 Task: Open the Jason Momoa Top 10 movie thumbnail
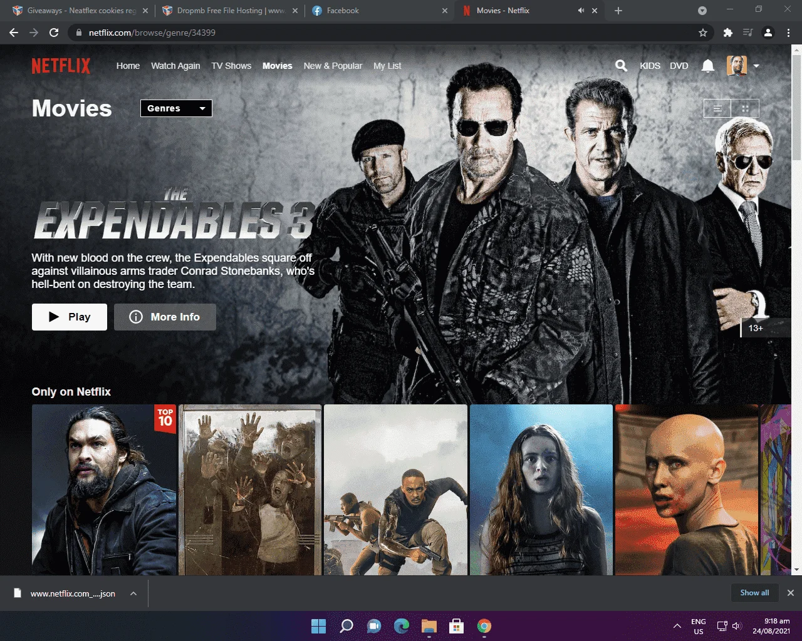click(104, 490)
